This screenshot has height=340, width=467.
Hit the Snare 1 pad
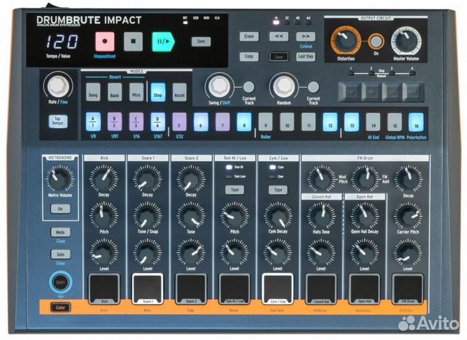147,289
